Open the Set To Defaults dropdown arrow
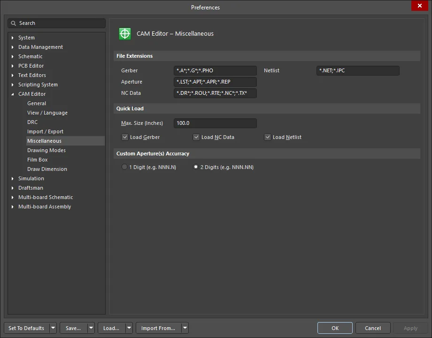 pyautogui.click(x=53, y=328)
